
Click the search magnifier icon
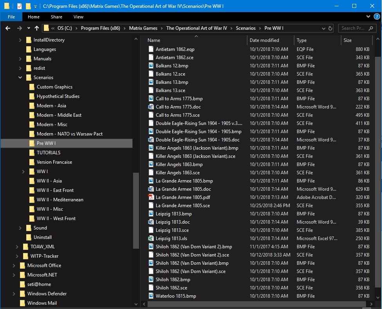[x=371, y=28]
